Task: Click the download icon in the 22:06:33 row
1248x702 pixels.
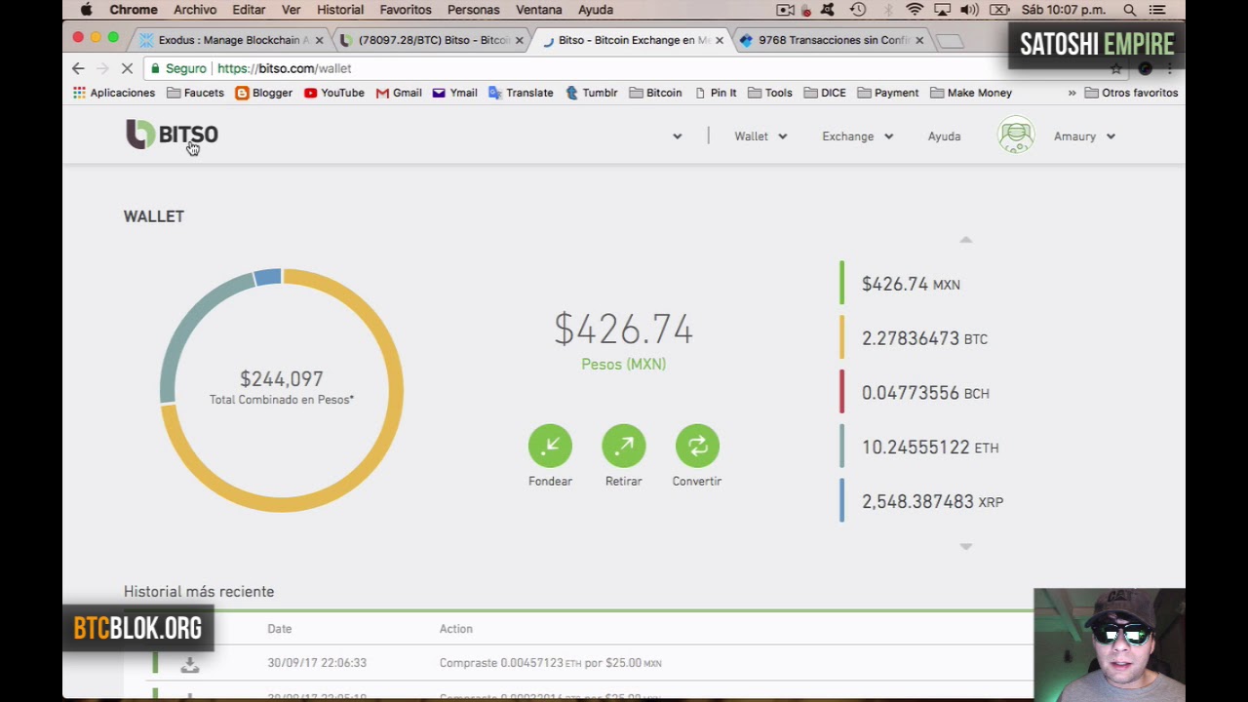Action: click(190, 664)
